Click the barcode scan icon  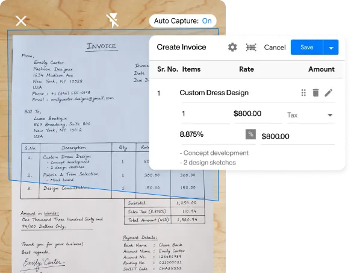[x=251, y=47]
